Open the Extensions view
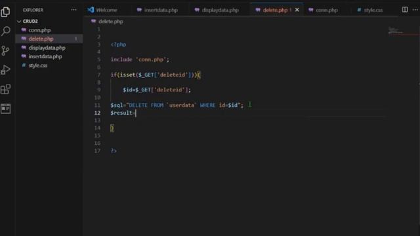Image resolution: width=420 pixels, height=236 pixels. pyautogui.click(x=5, y=89)
